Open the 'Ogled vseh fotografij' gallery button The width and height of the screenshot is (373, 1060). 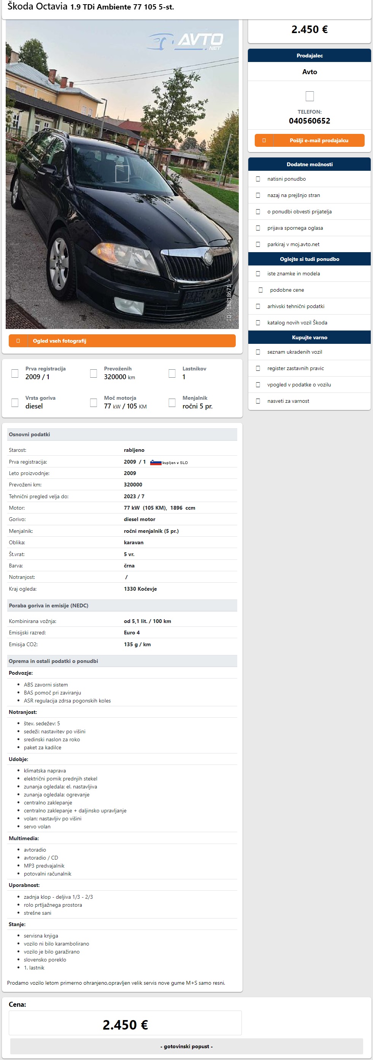122,341
